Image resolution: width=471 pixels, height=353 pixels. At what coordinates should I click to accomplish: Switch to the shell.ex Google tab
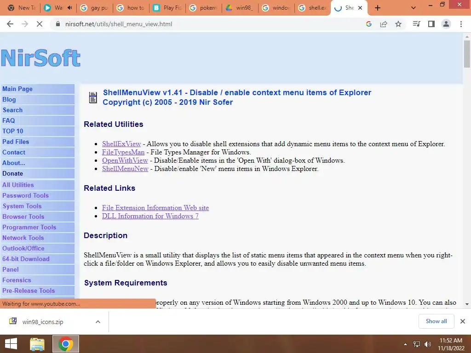[313, 8]
